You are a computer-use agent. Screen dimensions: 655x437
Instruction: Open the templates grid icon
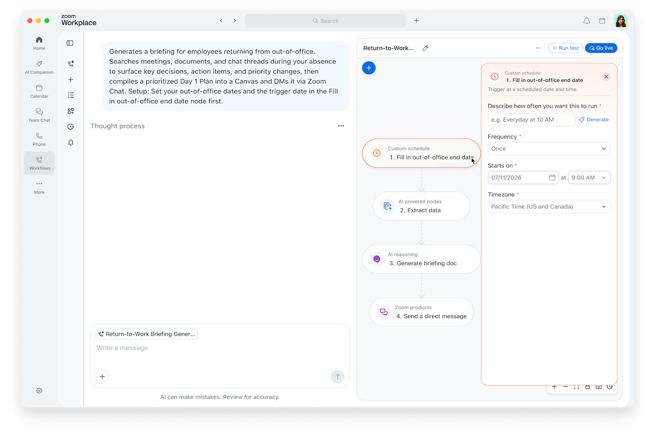[71, 111]
